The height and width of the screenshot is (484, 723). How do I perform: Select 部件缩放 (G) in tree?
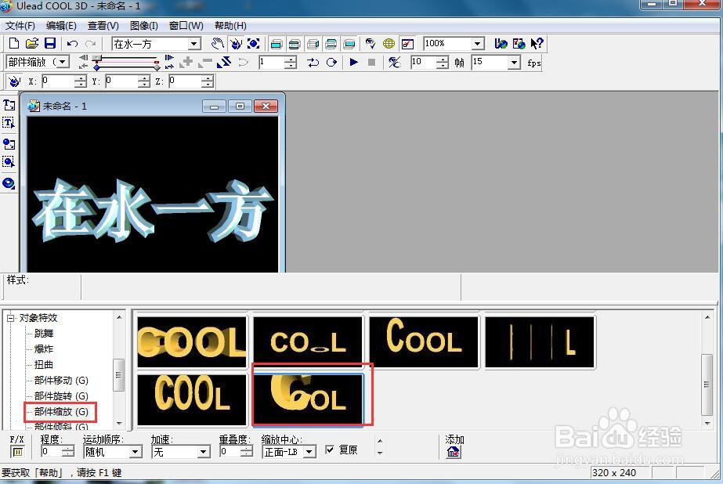(x=61, y=412)
